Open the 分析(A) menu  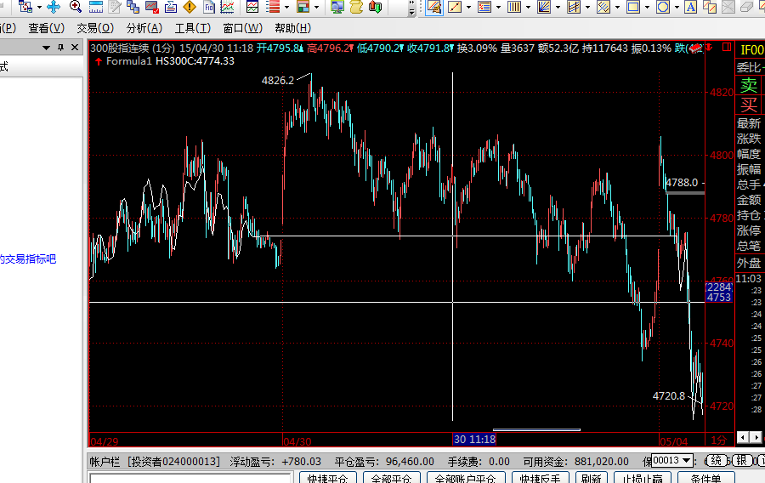click(144, 28)
